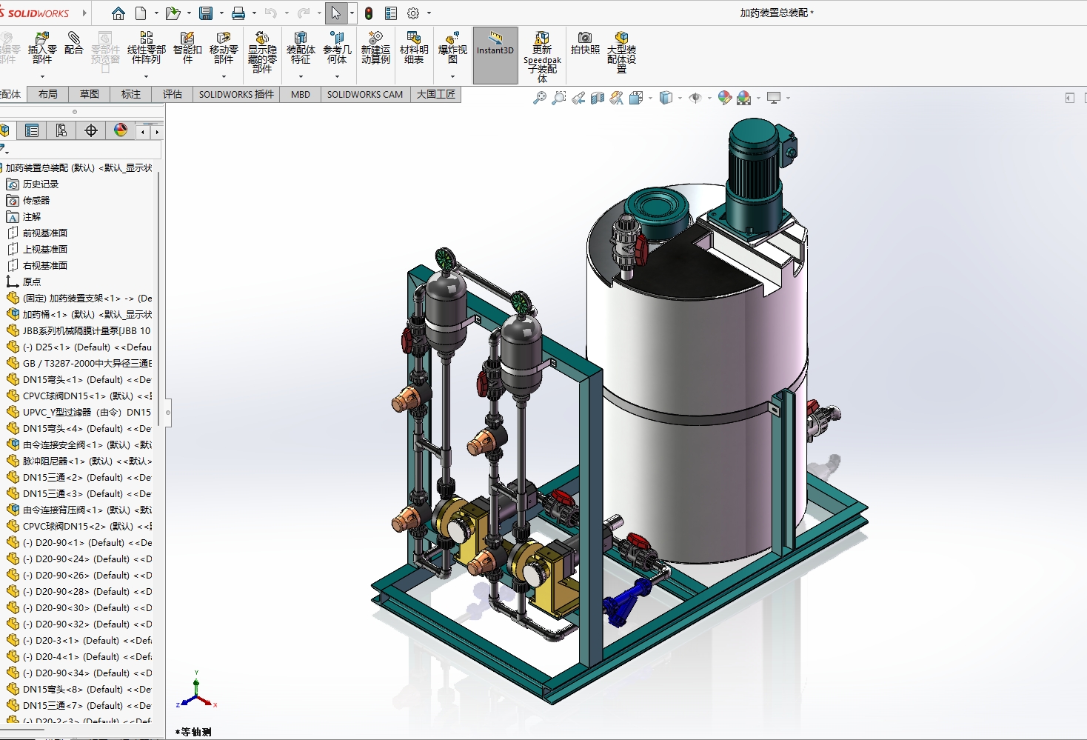Screen dimensions: 1087x740
Task: Open the Home welcome dialog icon
Action: (118, 13)
